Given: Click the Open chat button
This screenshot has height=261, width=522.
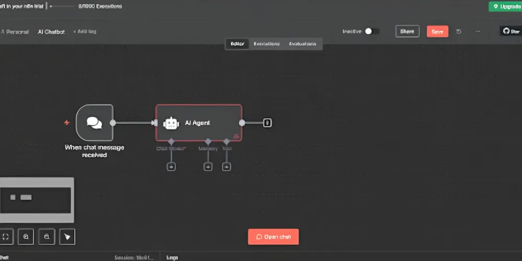Looking at the screenshot, I should coord(274,236).
